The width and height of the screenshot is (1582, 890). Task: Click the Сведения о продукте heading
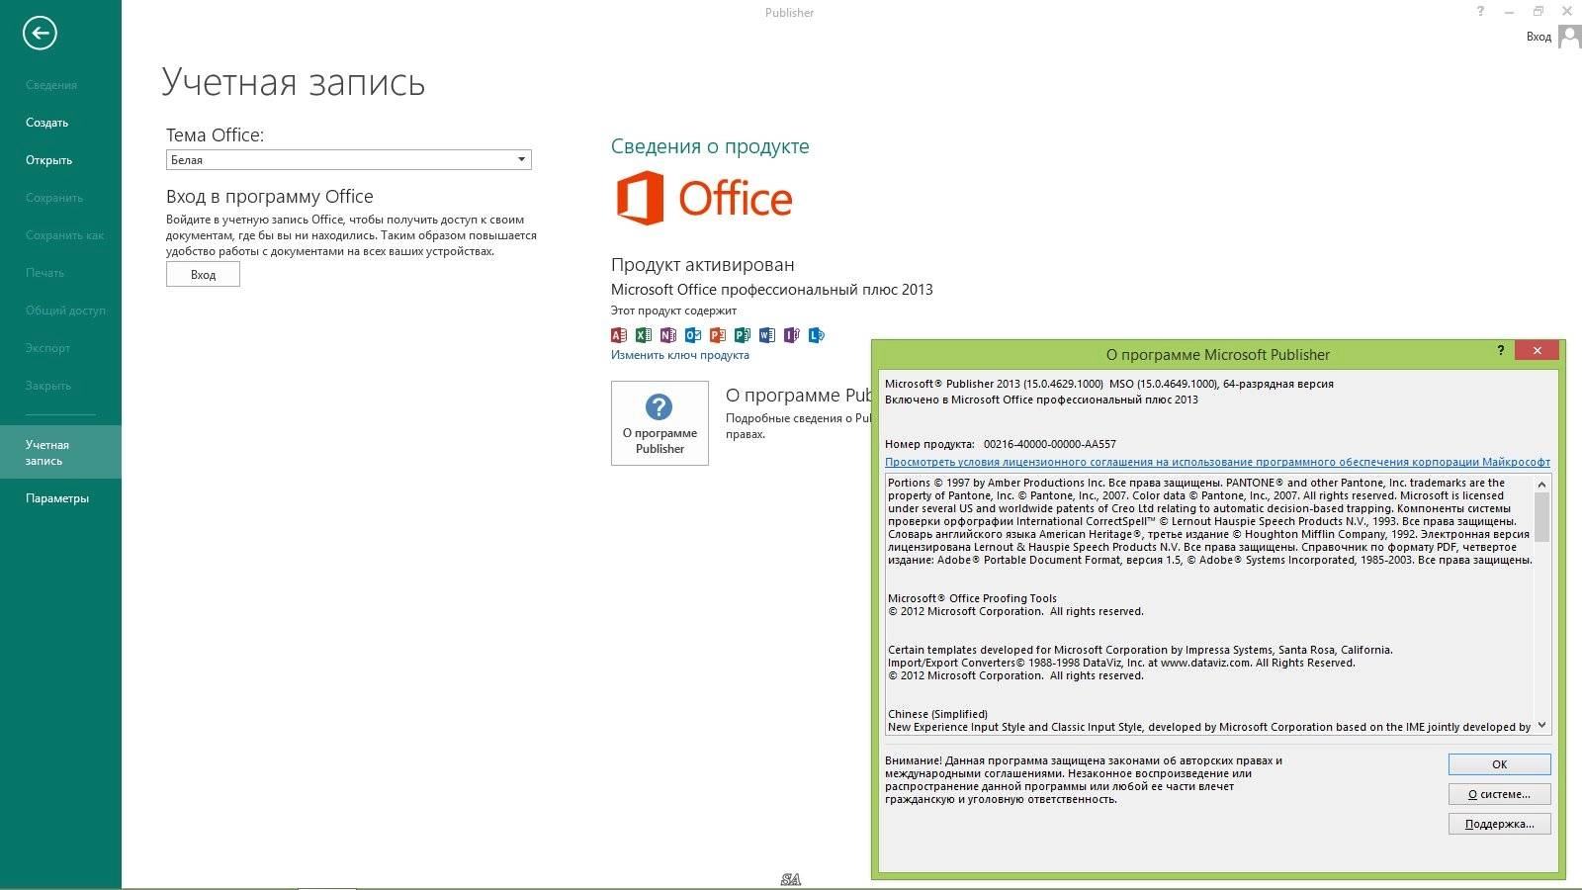(710, 146)
